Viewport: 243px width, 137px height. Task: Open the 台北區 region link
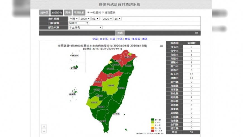pyautogui.click(x=104, y=39)
